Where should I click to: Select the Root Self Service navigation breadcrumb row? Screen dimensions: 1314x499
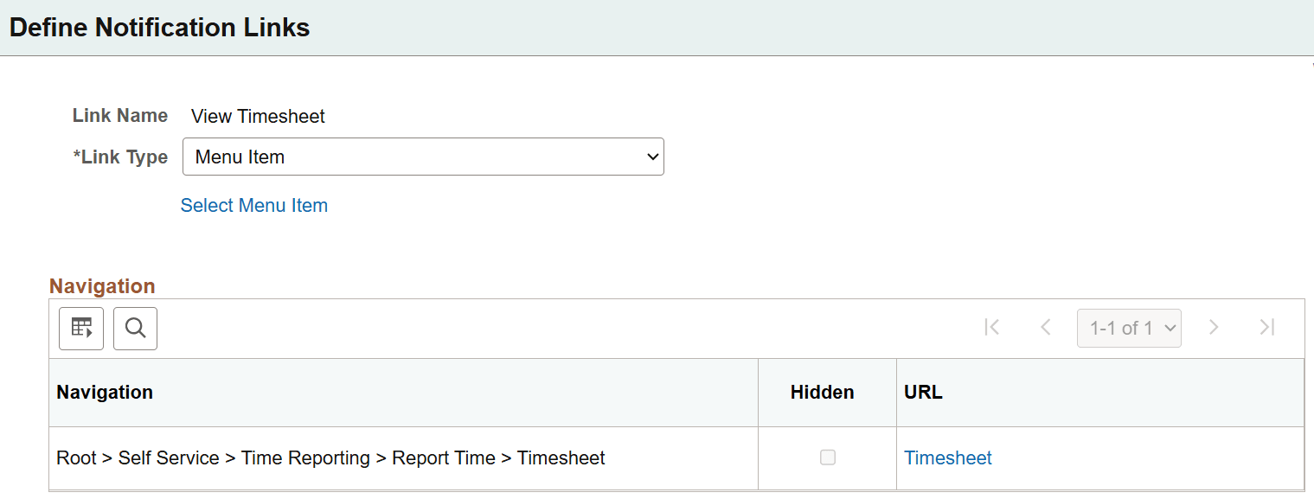pos(330,457)
